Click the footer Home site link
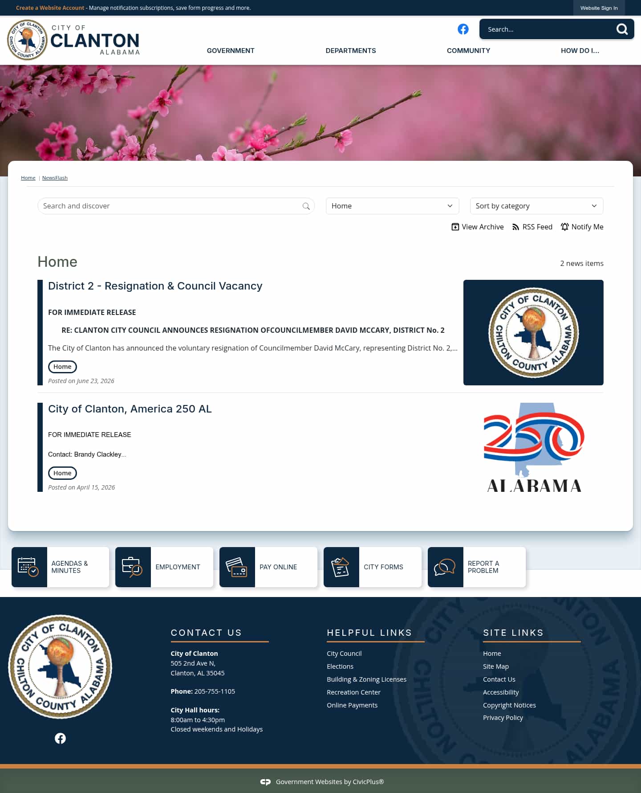This screenshot has height=793, width=641. [492, 654]
